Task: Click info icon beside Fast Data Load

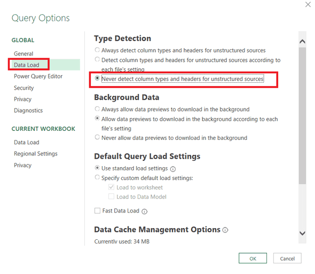Action: pyautogui.click(x=145, y=212)
